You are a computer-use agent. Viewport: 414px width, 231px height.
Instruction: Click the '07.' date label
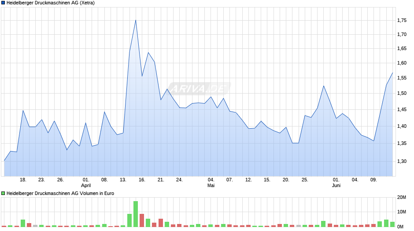[229, 180]
